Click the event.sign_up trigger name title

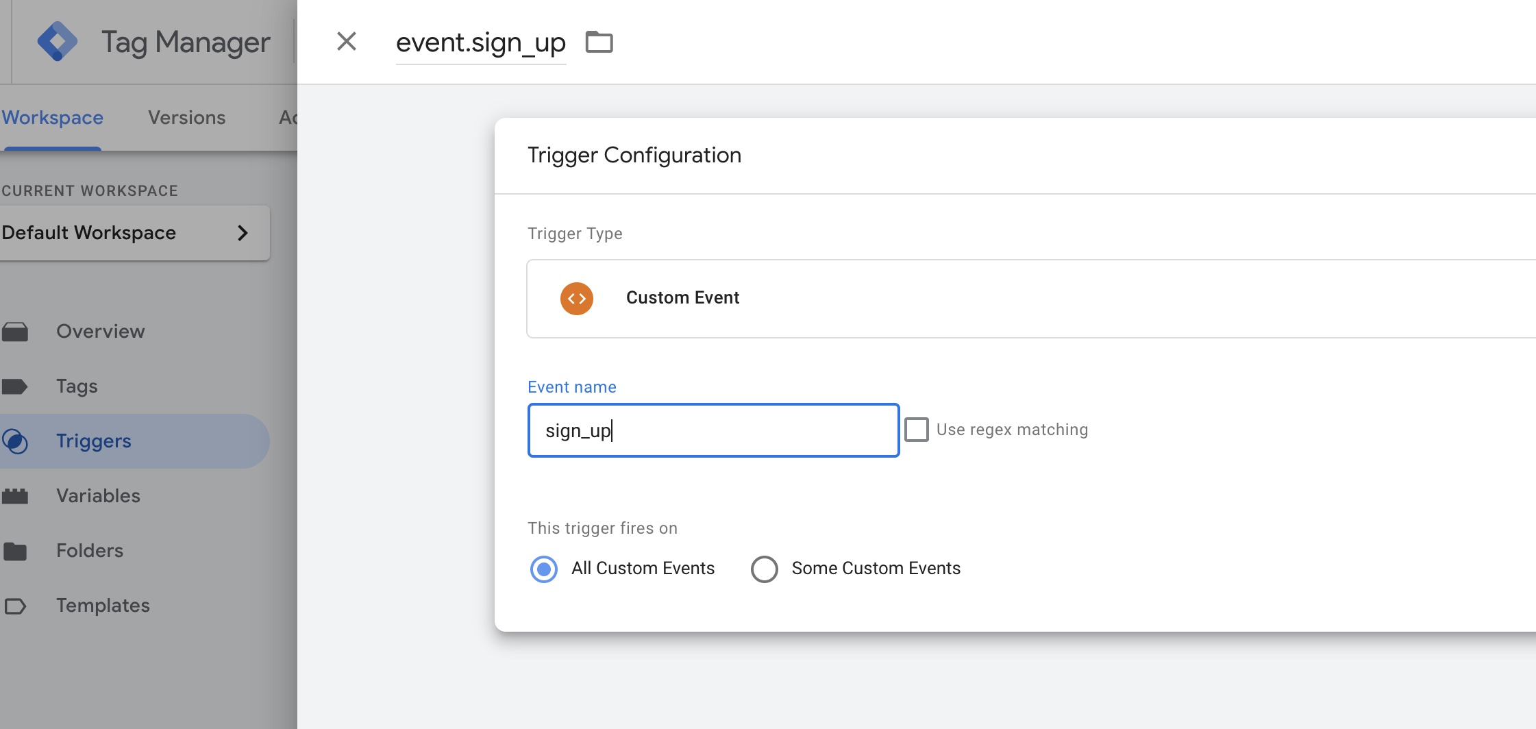[x=481, y=42]
